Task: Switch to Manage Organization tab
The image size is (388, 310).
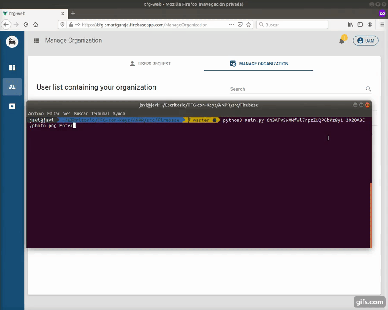Action: coord(259,64)
